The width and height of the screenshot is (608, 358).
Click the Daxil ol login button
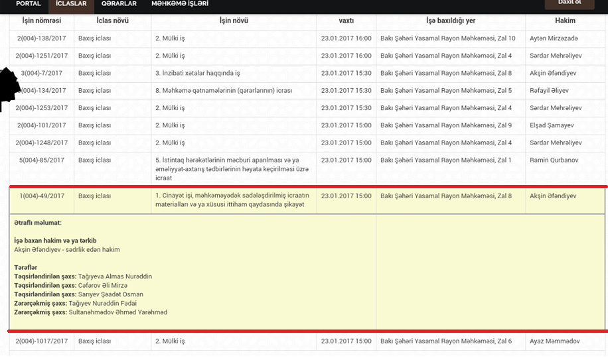click(x=570, y=3)
